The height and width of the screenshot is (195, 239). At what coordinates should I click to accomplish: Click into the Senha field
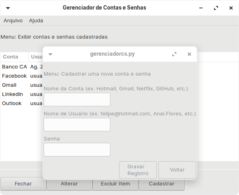77,150
